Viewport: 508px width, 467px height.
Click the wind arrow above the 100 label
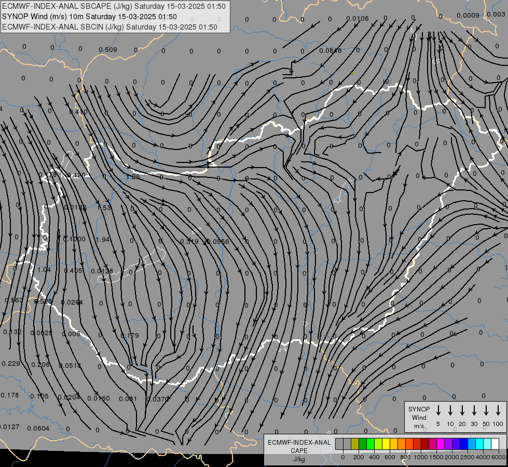click(498, 410)
